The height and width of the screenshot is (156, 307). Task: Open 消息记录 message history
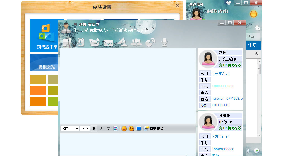[154, 128]
